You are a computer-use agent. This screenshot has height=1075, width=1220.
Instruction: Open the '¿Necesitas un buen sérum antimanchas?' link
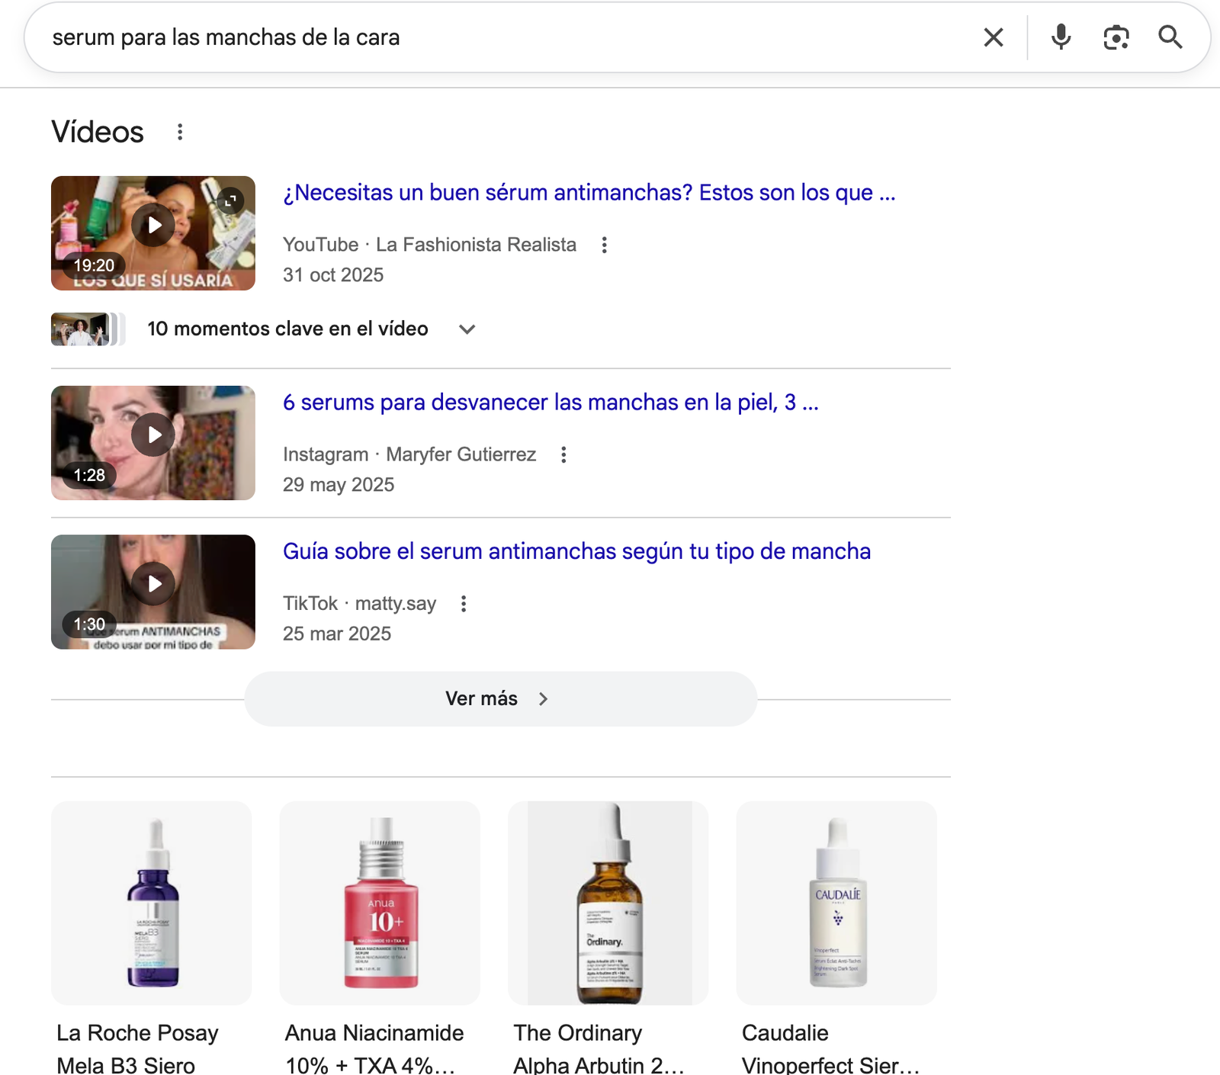click(589, 193)
